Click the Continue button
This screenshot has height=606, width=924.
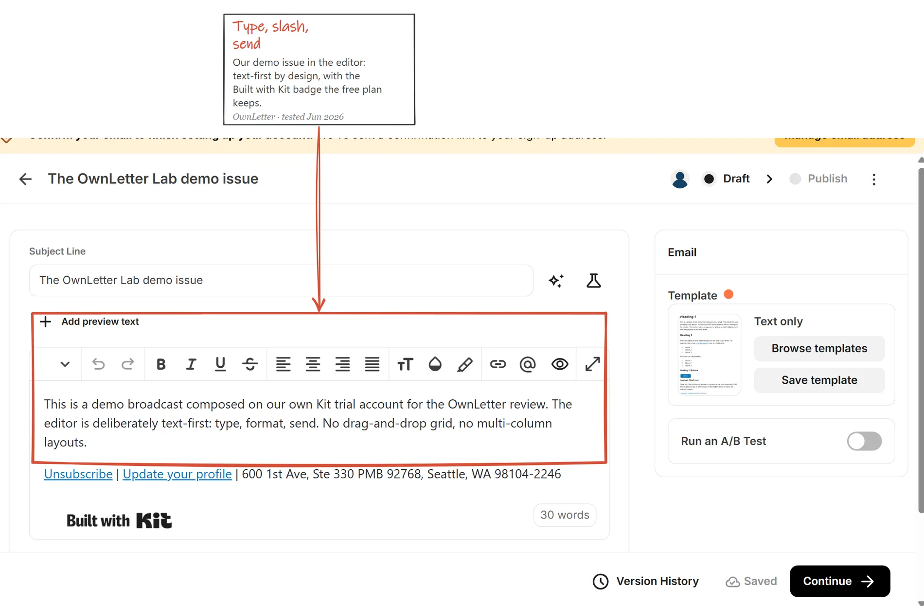(840, 581)
